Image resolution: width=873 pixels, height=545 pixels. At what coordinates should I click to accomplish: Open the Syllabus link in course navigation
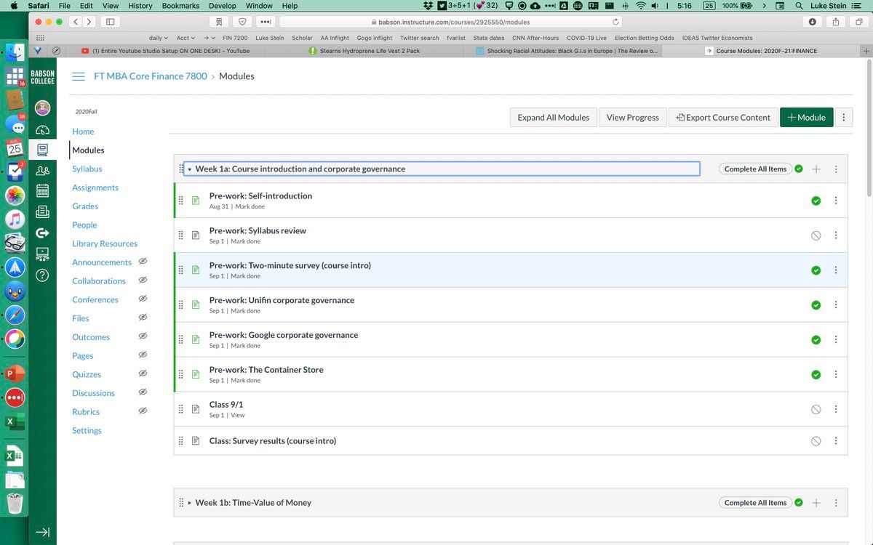(87, 169)
